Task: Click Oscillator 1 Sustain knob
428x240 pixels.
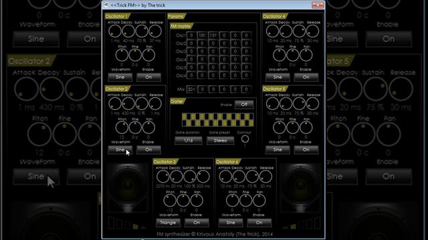Action: click(142, 31)
